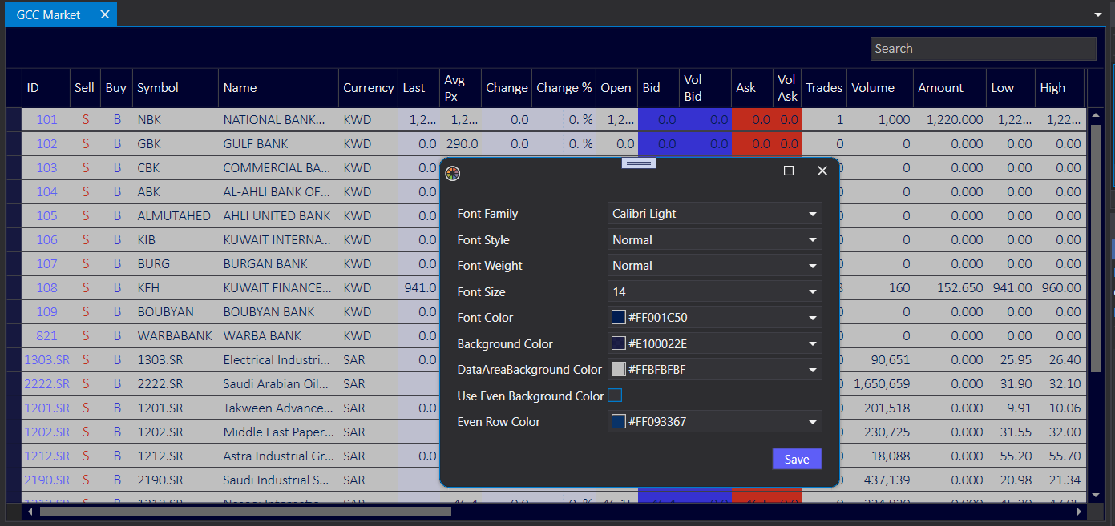Click the volume value 437,139
The image size is (1115, 526).
click(887, 480)
